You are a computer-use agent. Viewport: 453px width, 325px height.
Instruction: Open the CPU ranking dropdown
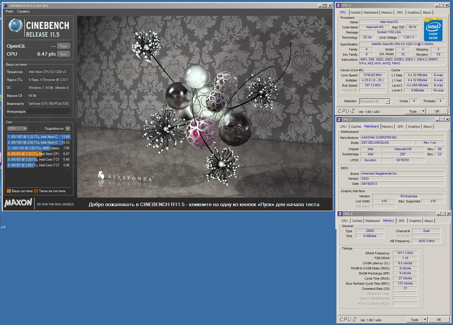pyautogui.click(x=17, y=129)
